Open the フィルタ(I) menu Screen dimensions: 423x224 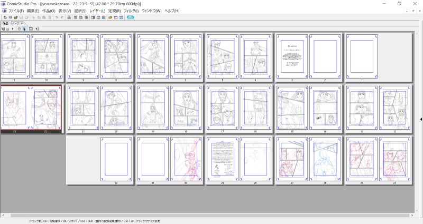click(x=131, y=11)
